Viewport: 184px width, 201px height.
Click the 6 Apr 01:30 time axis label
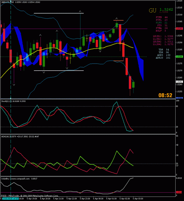[x=111, y=199]
